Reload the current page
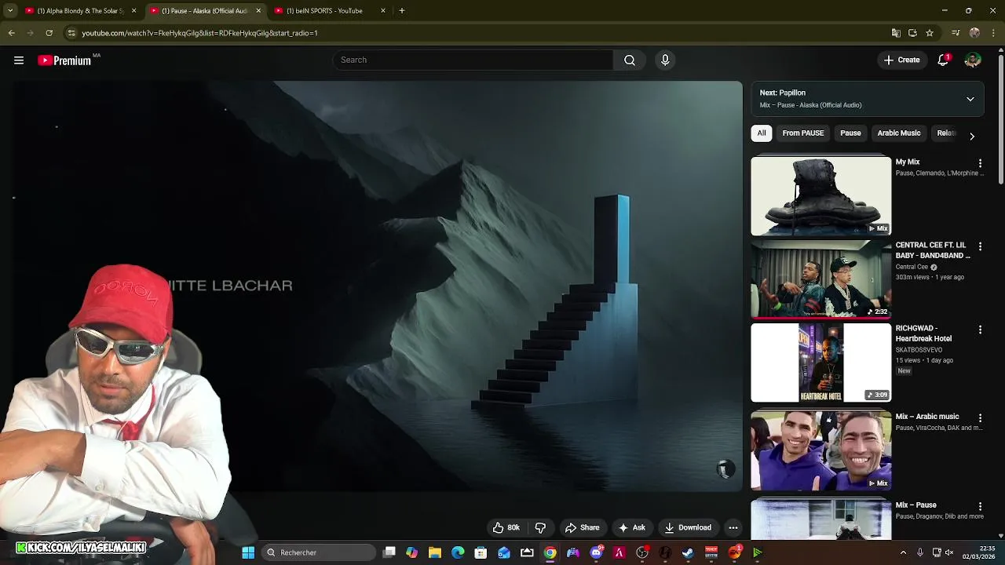This screenshot has height=565, width=1005. click(49, 33)
